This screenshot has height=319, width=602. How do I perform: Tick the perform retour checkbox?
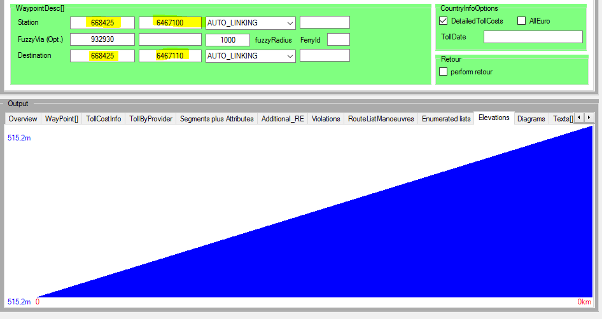coord(444,72)
